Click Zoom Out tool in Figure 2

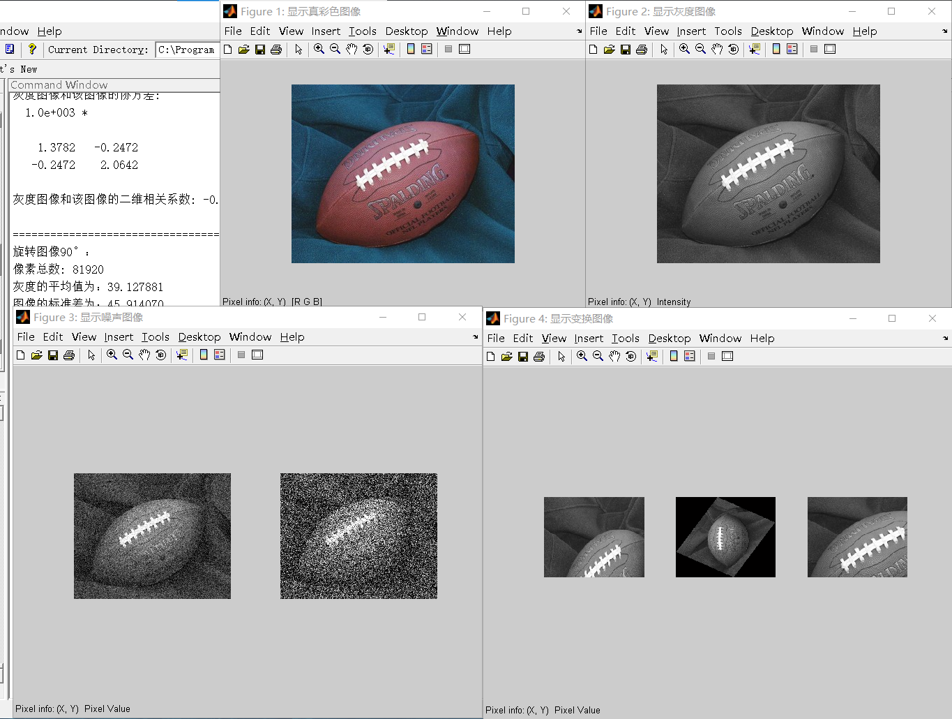[700, 50]
